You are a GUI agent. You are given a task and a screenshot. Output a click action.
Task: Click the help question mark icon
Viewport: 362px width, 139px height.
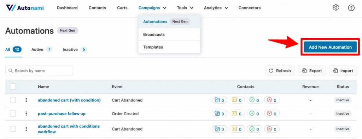pyautogui.click(x=351, y=8)
